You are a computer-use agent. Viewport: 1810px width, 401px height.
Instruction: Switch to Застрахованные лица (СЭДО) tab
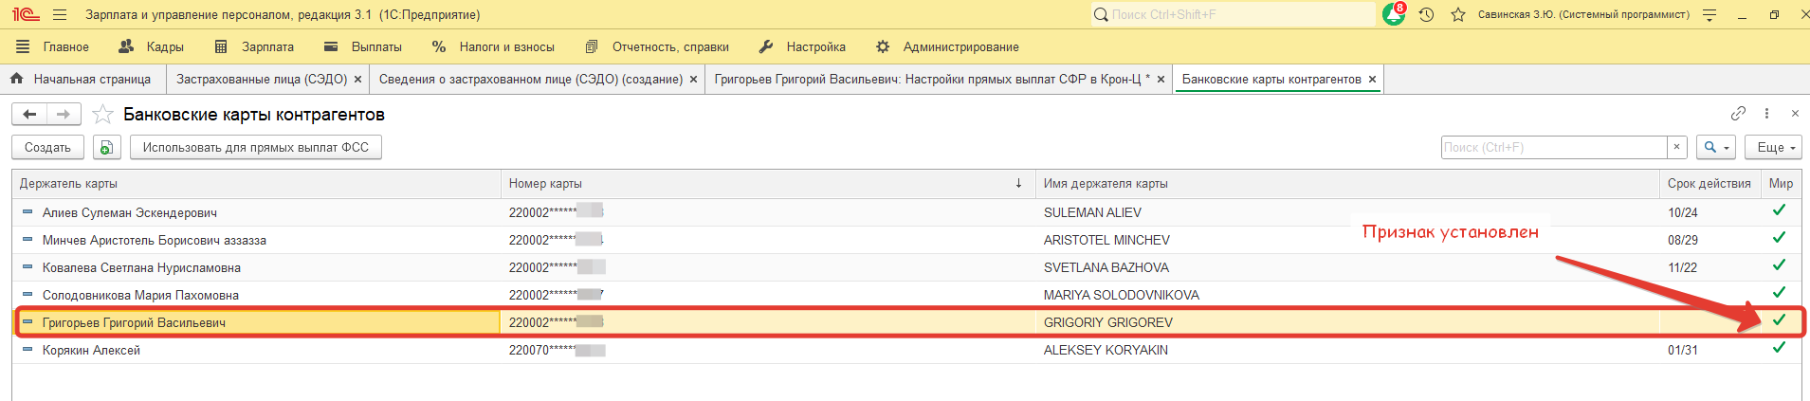tap(262, 80)
